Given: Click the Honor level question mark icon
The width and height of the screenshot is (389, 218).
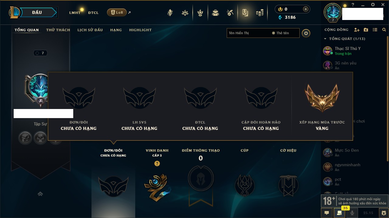Looking at the screenshot, I should pyautogui.click(x=157, y=163).
